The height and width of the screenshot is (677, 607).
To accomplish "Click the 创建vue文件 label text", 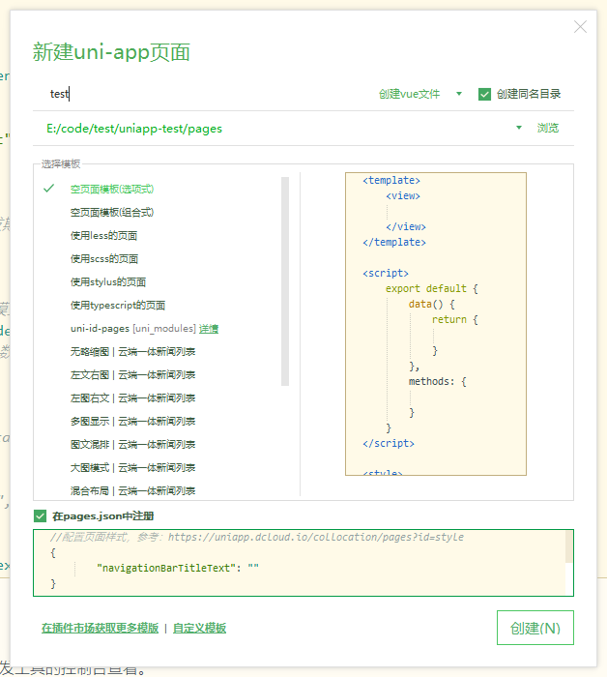I will point(410,94).
